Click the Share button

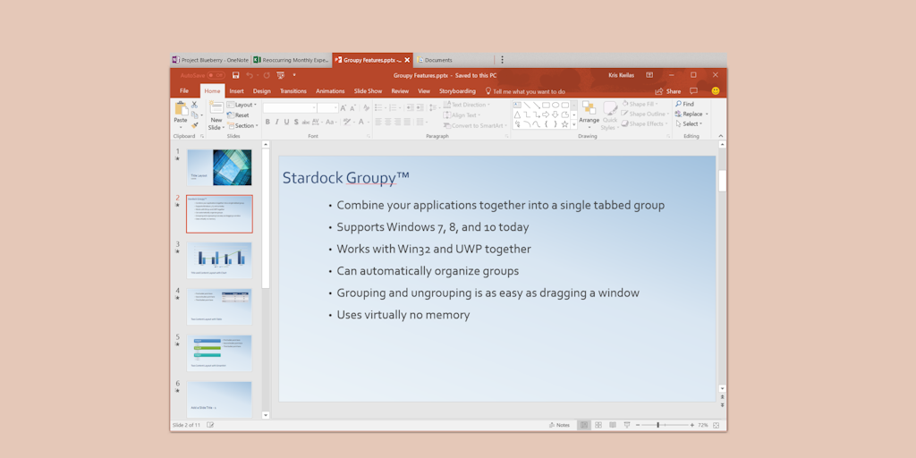pyautogui.click(x=667, y=91)
